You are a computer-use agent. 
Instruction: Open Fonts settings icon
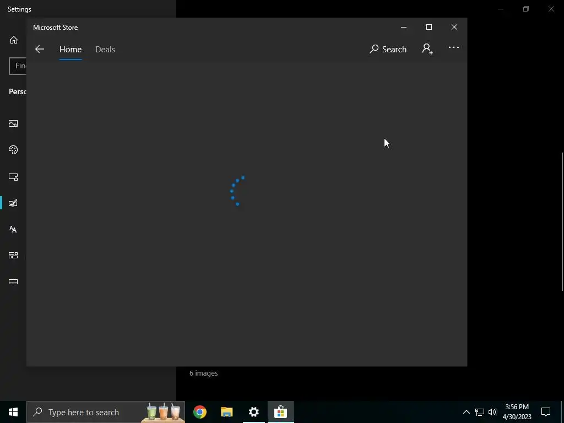click(x=13, y=229)
